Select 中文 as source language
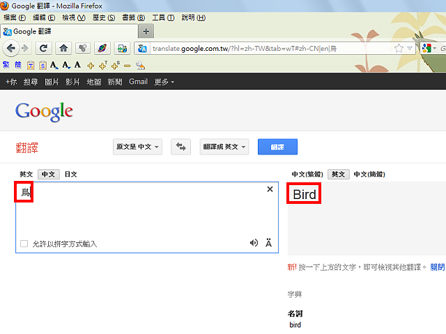The width and height of the screenshot is (446, 334). [48, 174]
